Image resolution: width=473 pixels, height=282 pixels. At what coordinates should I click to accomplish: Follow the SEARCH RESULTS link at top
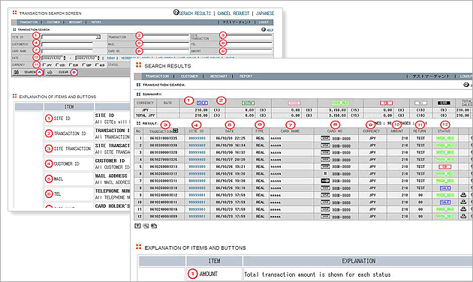(x=195, y=13)
